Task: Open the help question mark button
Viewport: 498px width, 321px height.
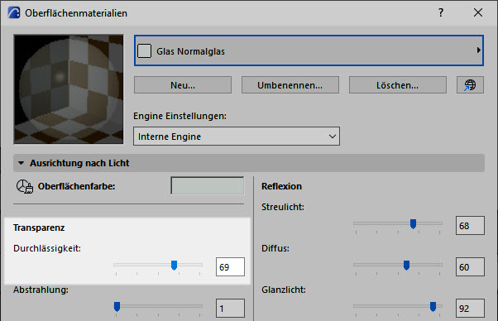Action: (x=441, y=12)
